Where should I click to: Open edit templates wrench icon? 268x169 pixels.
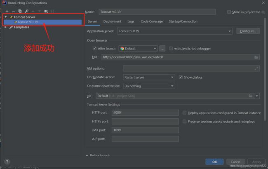(26, 11)
